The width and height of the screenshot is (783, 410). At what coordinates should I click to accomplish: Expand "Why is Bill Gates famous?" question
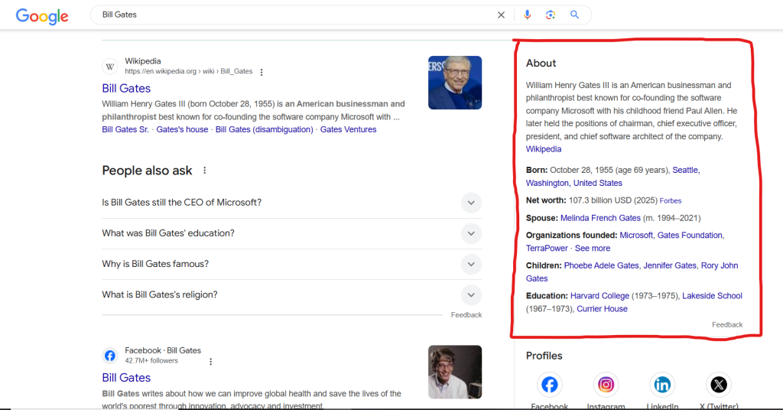pos(472,264)
